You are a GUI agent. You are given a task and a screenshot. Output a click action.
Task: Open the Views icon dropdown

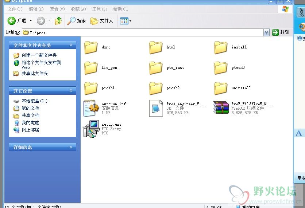pyautogui.click(x=126, y=21)
